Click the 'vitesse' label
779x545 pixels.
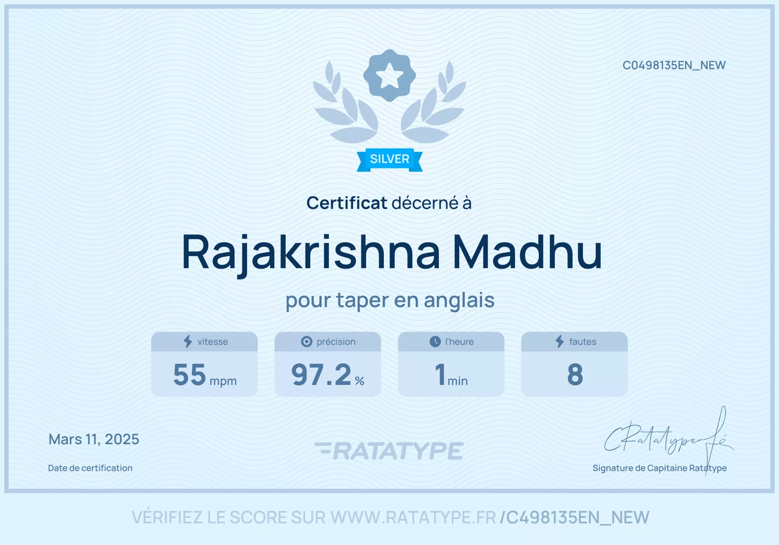pos(212,342)
